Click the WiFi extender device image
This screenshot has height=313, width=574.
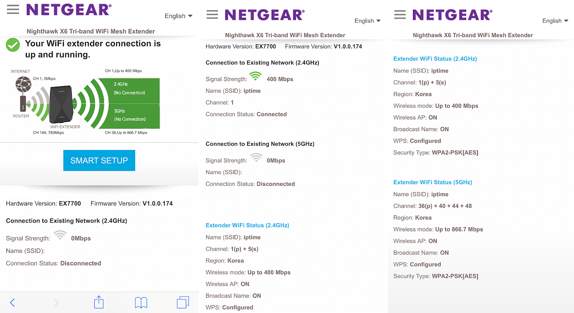pyautogui.click(x=61, y=104)
